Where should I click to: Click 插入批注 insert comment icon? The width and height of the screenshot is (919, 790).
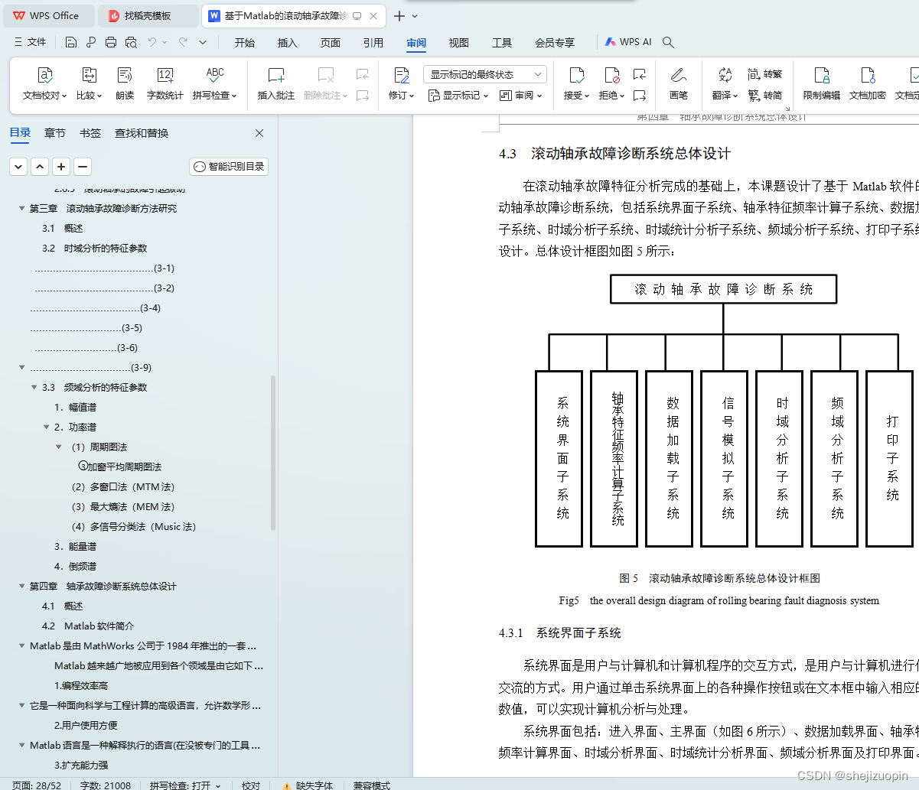276,76
